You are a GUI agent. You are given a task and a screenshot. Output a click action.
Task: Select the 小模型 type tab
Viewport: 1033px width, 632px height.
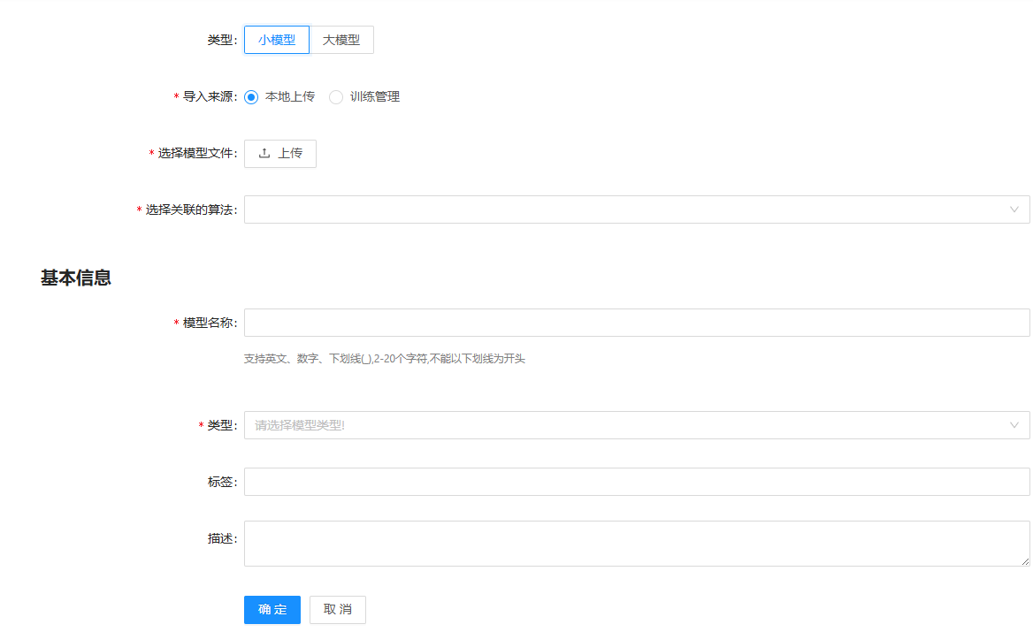click(277, 40)
